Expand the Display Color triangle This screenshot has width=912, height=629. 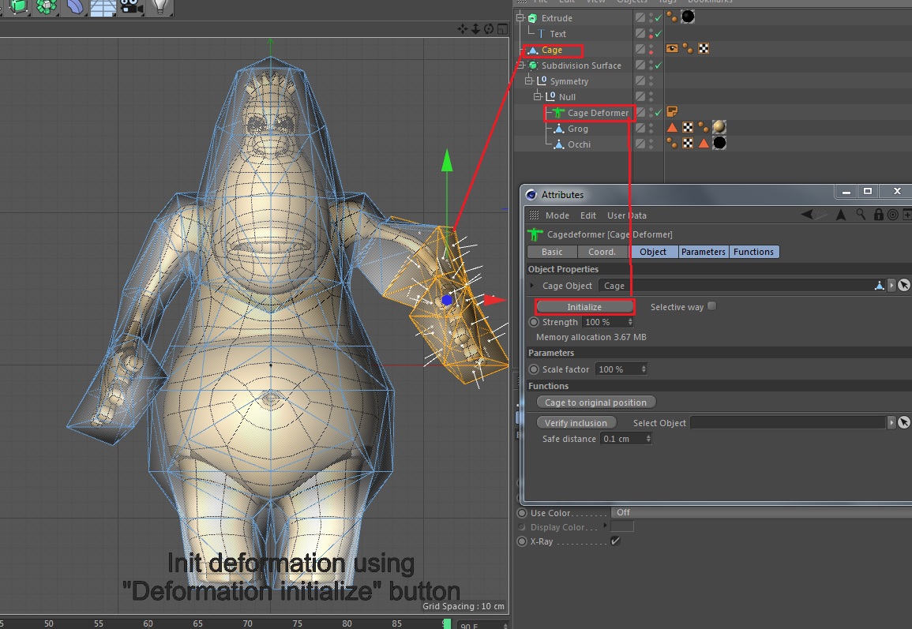(x=605, y=526)
